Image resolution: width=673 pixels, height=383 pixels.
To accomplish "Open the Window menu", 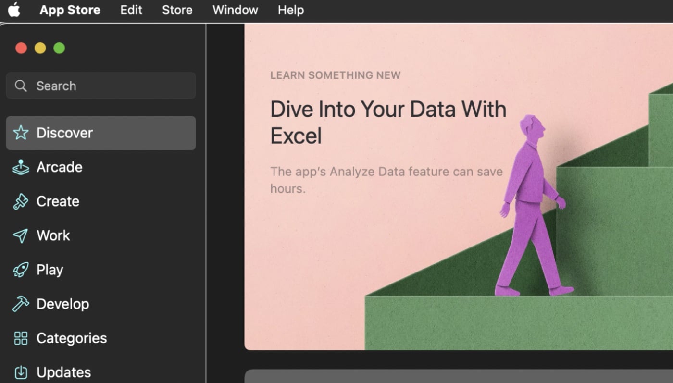I will click(x=235, y=10).
